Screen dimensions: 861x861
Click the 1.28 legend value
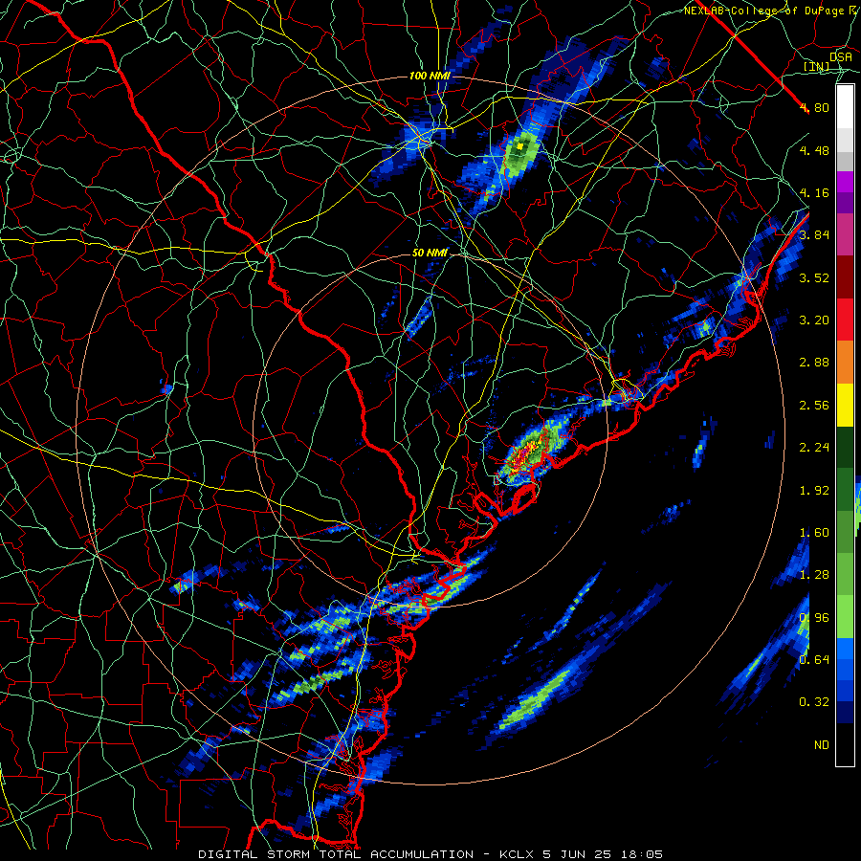[814, 575]
